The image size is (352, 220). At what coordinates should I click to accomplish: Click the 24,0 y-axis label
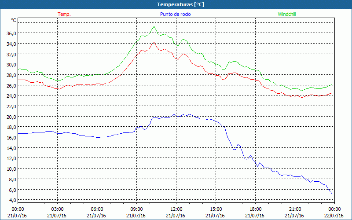pos(11,96)
